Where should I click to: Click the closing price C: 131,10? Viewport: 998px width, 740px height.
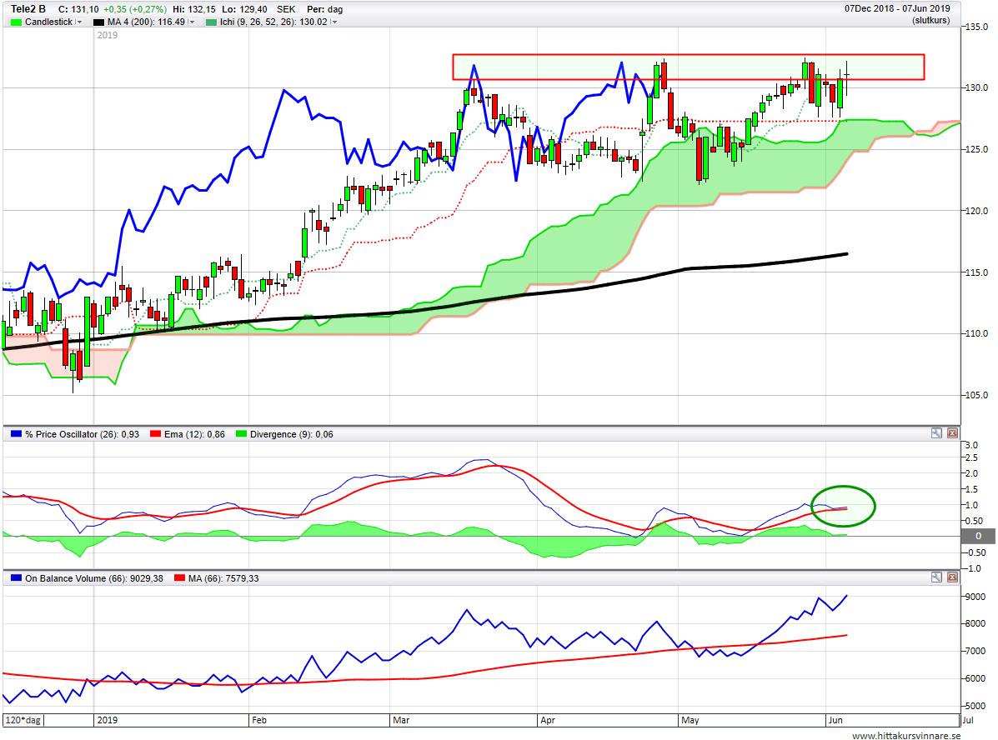[x=78, y=9]
